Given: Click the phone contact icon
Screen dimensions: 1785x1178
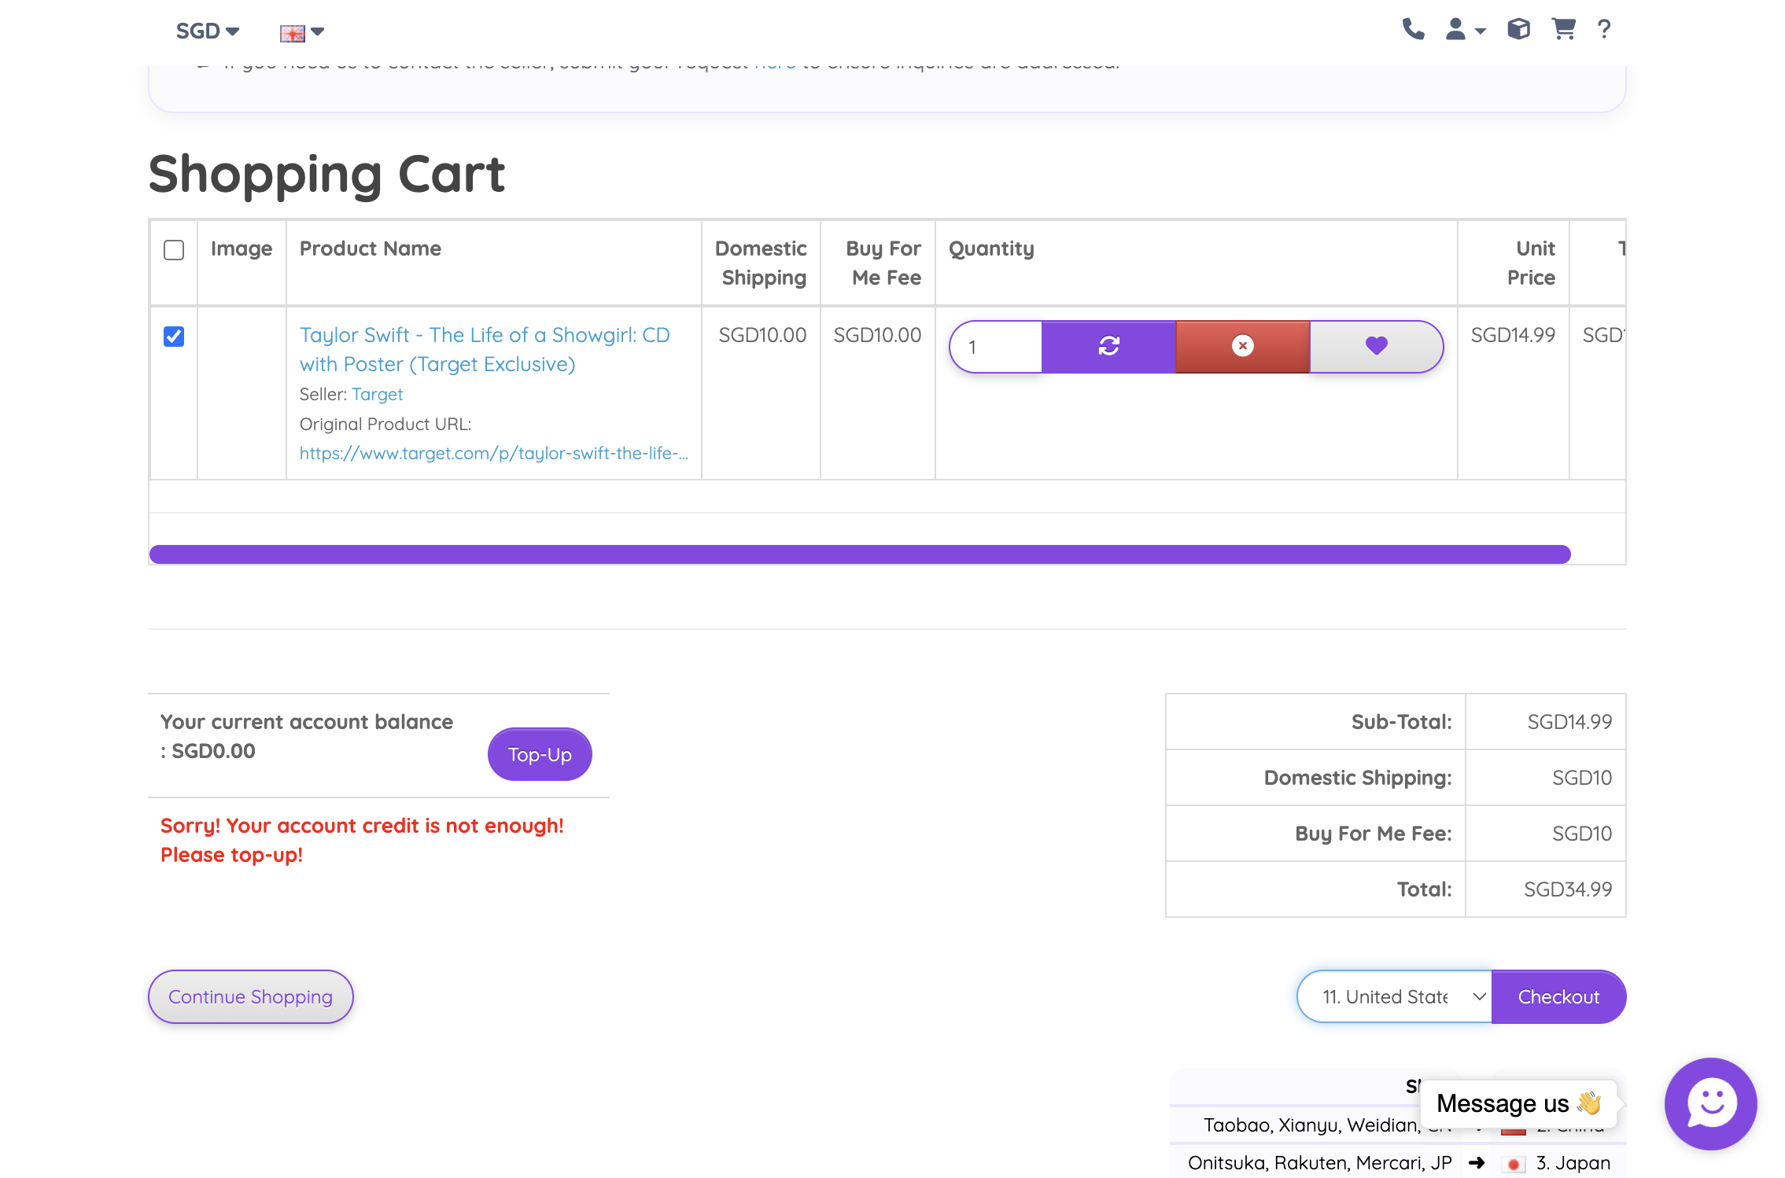Looking at the screenshot, I should coord(1413,30).
